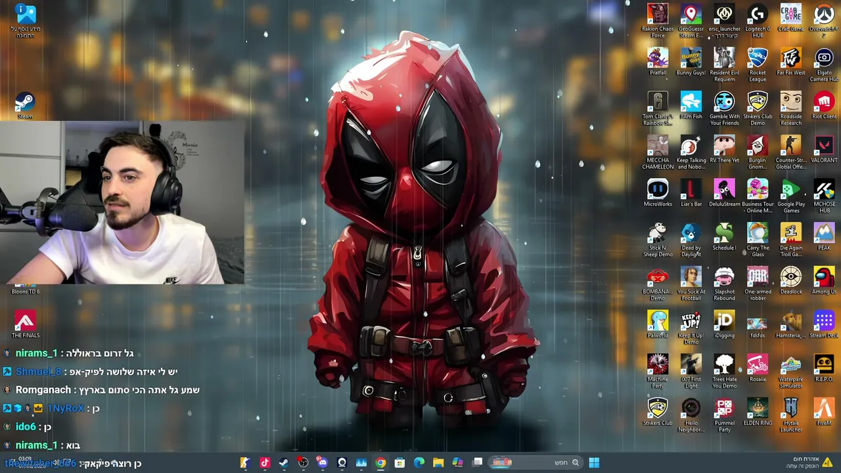
Task: Select the Elgato Camera Hub icon
Action: point(824,65)
